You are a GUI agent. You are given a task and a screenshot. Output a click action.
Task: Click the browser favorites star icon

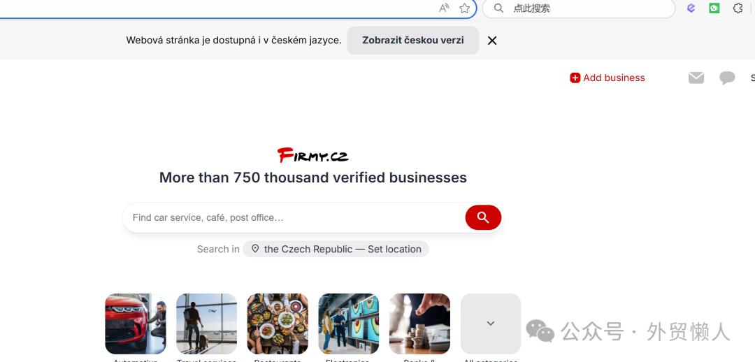[464, 8]
